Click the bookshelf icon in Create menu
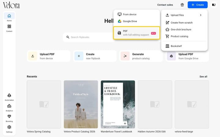220x137 pixels. [167, 46]
